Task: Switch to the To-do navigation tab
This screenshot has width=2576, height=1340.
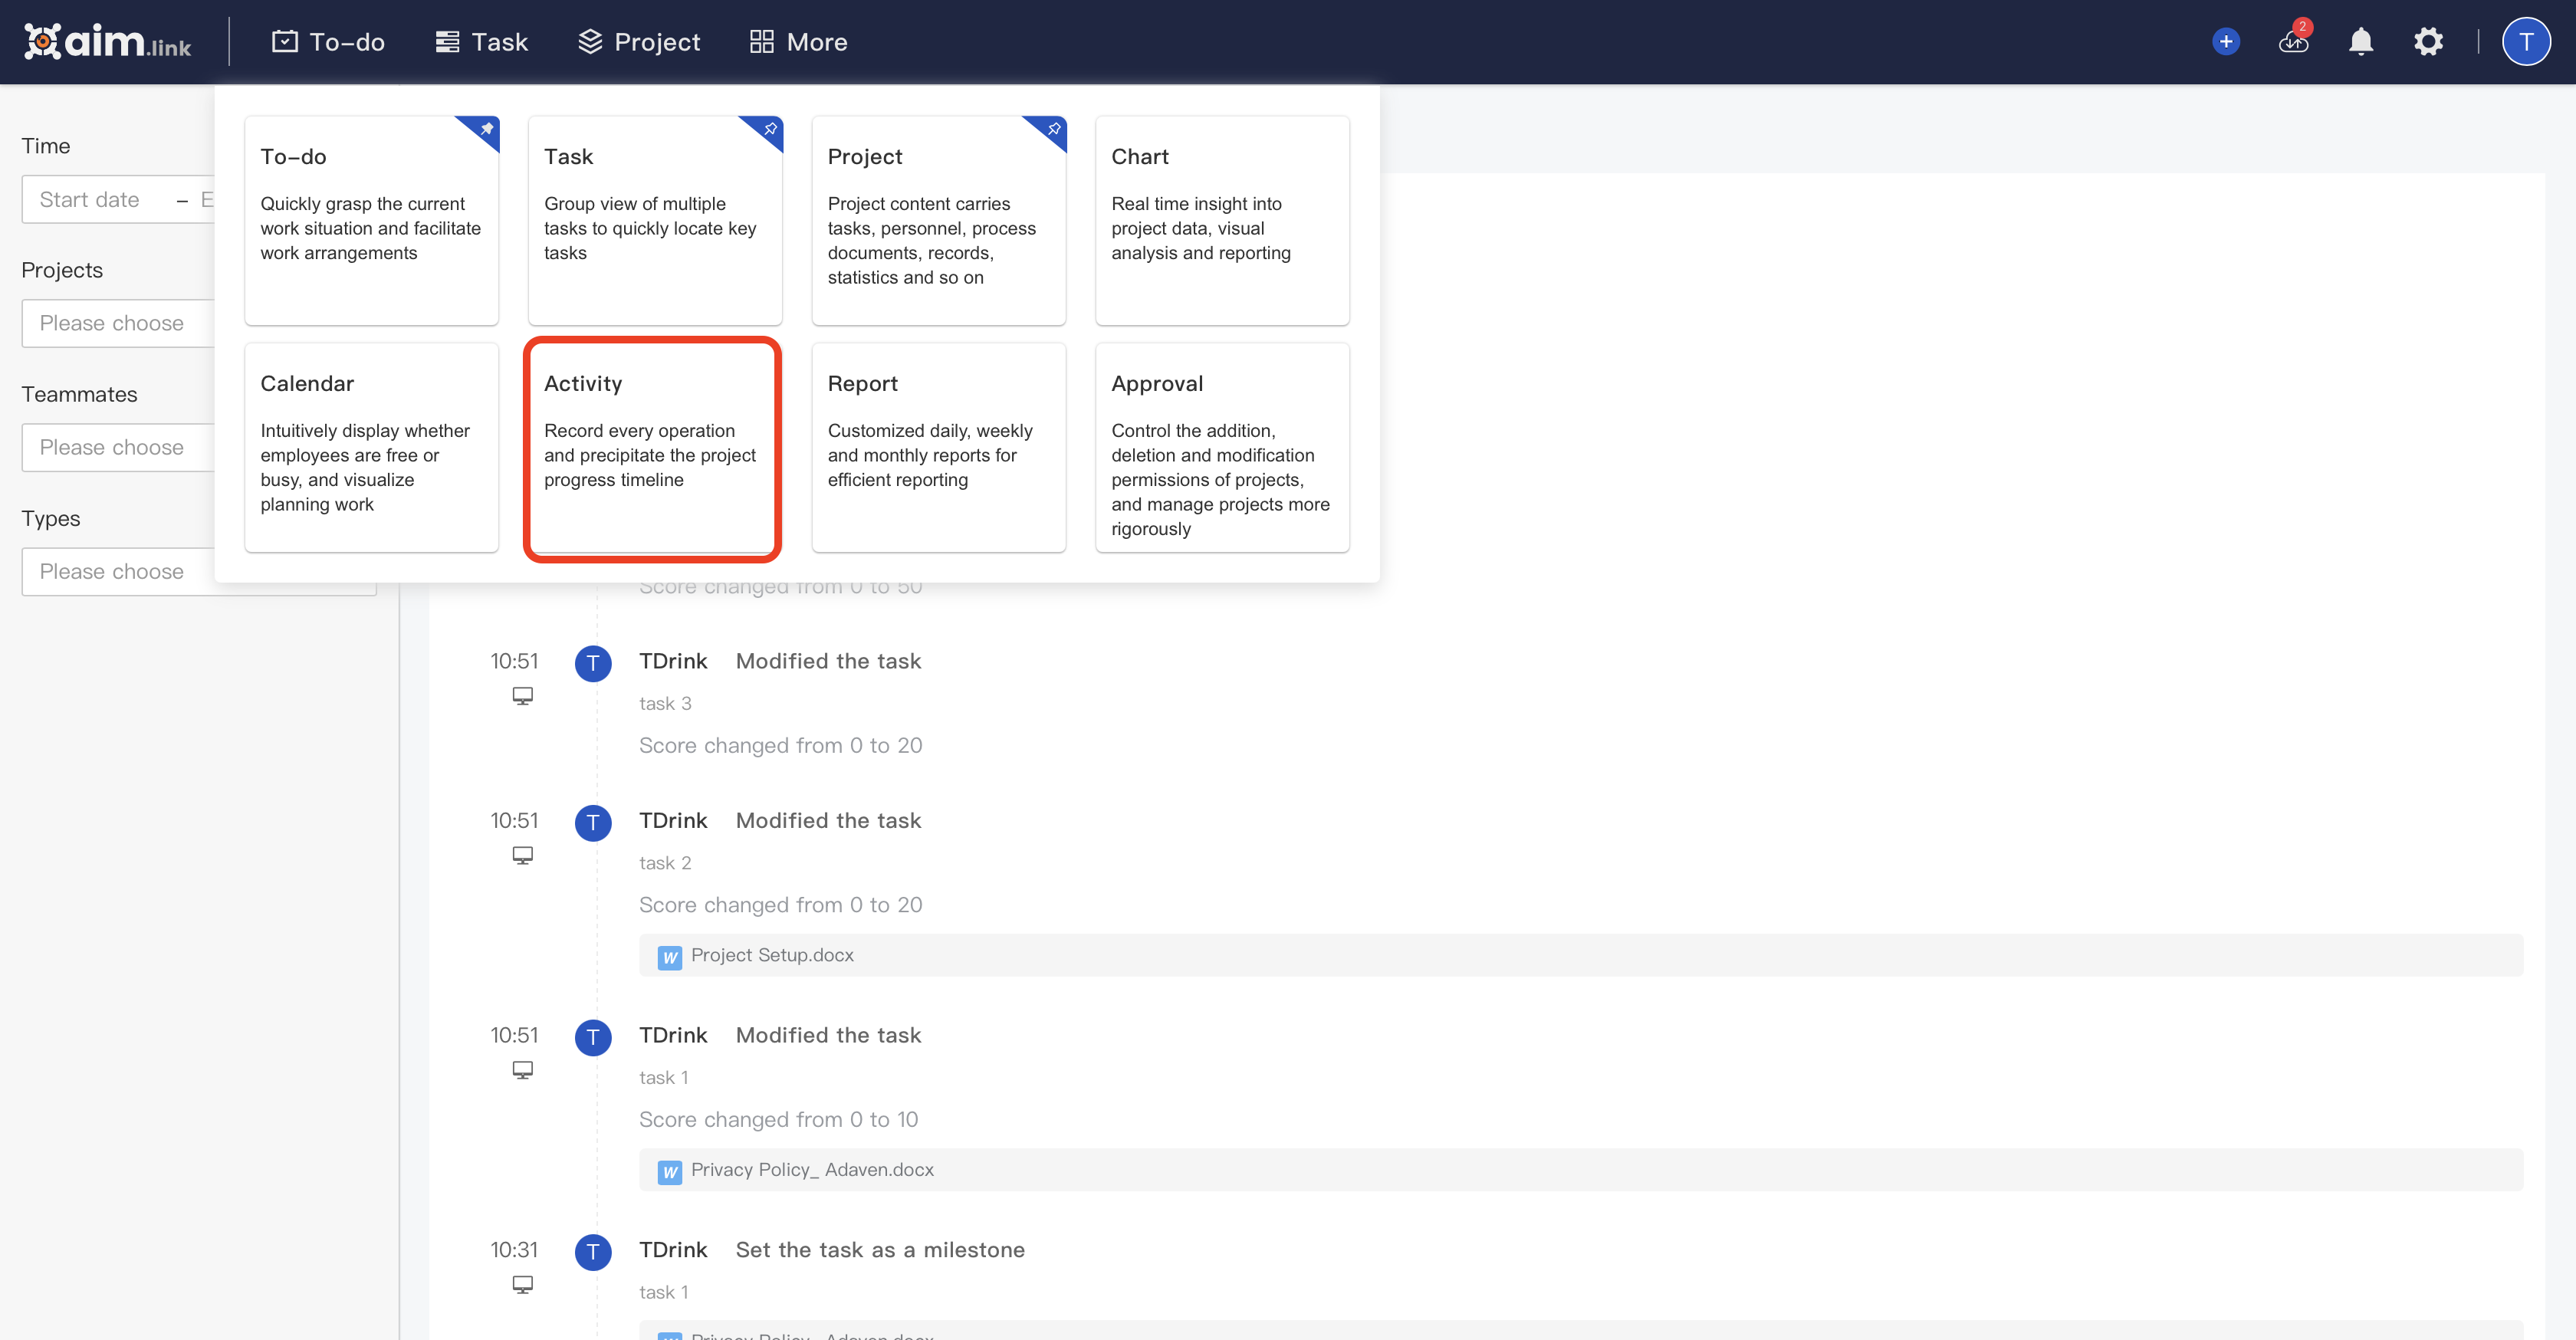Action: point(328,41)
